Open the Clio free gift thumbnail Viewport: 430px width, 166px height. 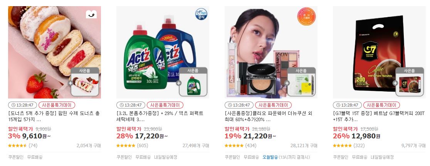click(301, 82)
